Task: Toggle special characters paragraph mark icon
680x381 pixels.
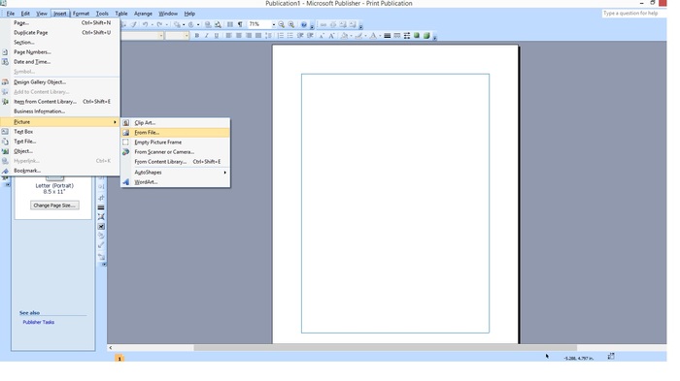Action: click(240, 24)
